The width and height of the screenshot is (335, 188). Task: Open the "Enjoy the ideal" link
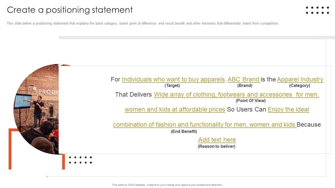[288, 109]
